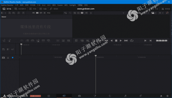Viewport: 172px width, 98px height.
Task: Click the Smart Insert edit icon
Action: 22,41
